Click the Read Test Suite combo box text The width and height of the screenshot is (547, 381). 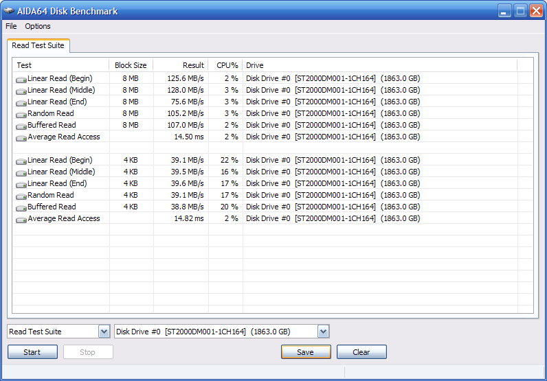(35, 332)
